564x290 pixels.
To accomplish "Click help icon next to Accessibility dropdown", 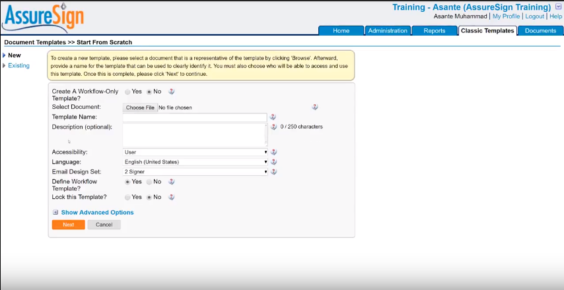I will [x=273, y=152].
